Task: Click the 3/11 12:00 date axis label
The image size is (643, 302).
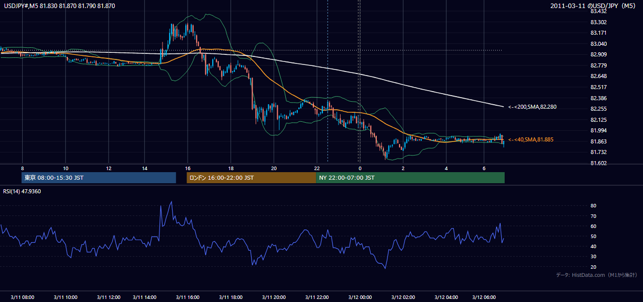Action: click(109, 297)
